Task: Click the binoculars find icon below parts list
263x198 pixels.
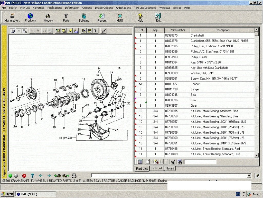Action: tap(180, 162)
